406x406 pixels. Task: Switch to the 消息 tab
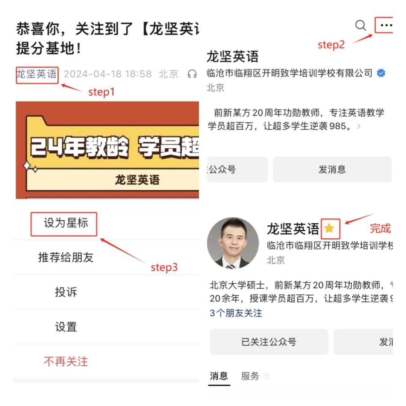(219, 376)
